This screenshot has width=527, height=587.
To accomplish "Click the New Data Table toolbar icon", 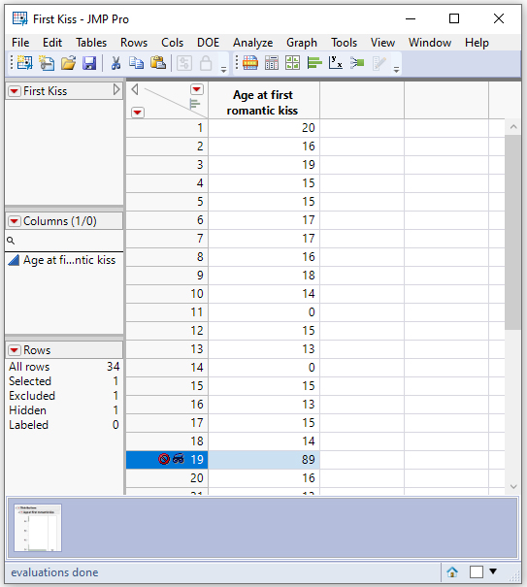I will click(x=24, y=63).
